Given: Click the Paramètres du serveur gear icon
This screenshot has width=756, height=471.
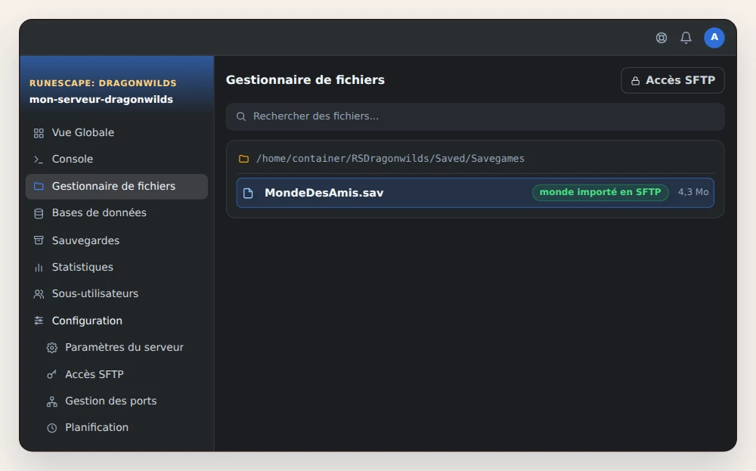Looking at the screenshot, I should tap(52, 348).
